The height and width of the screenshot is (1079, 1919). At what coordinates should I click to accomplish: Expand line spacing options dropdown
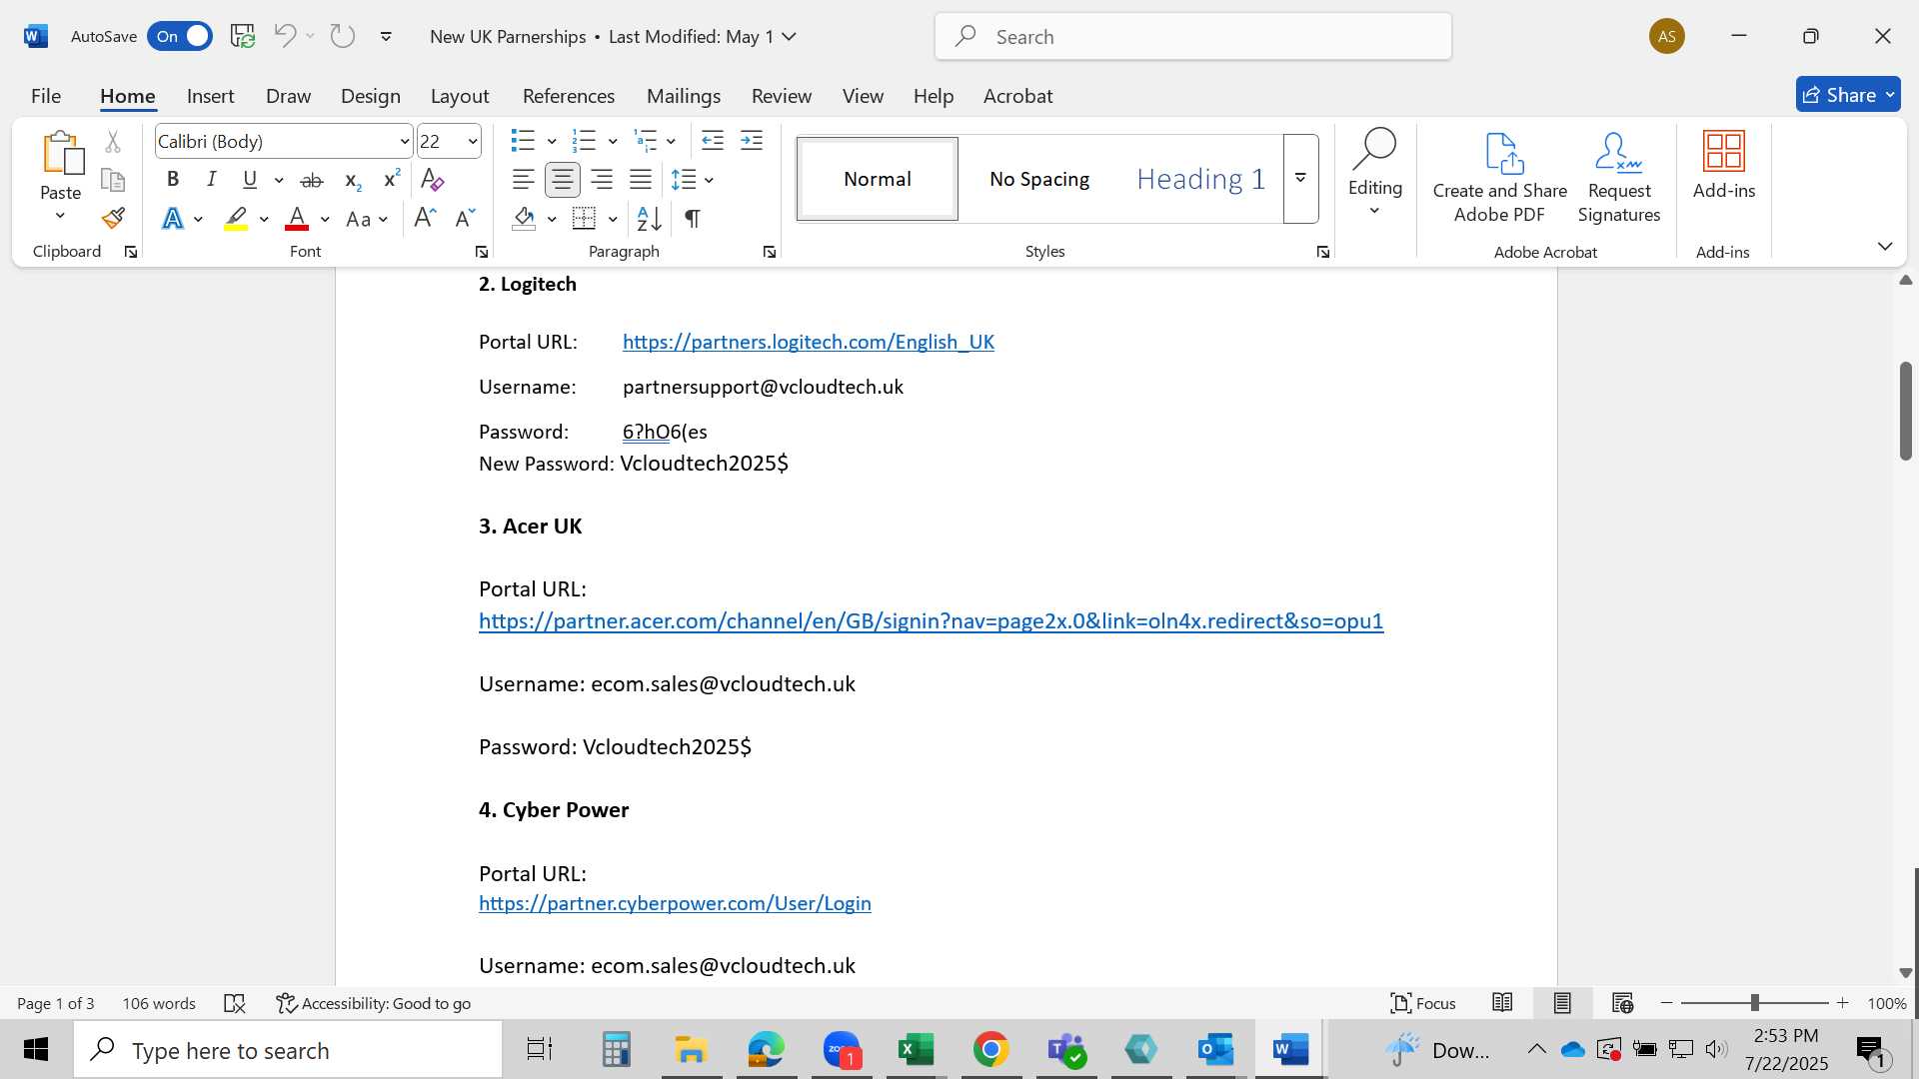pos(709,180)
